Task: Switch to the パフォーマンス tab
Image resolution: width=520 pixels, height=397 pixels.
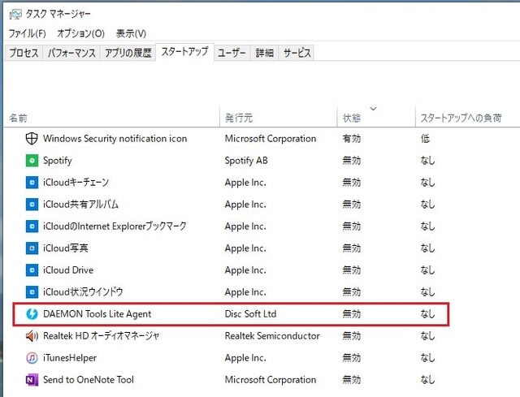Action: coord(71,53)
